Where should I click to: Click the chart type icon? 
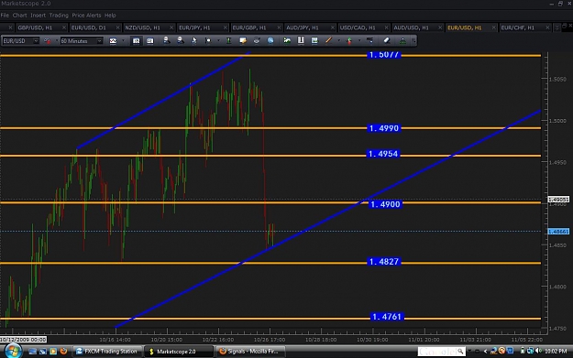(x=113, y=41)
